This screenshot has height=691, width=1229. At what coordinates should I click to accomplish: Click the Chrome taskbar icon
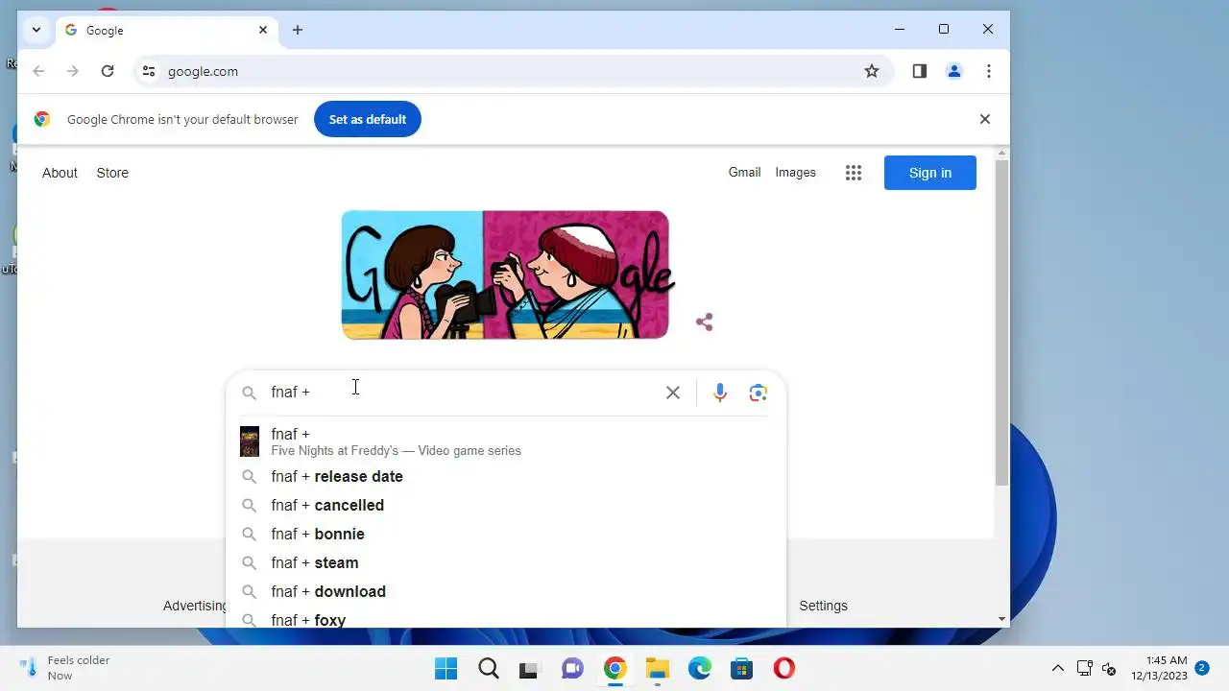tap(615, 668)
